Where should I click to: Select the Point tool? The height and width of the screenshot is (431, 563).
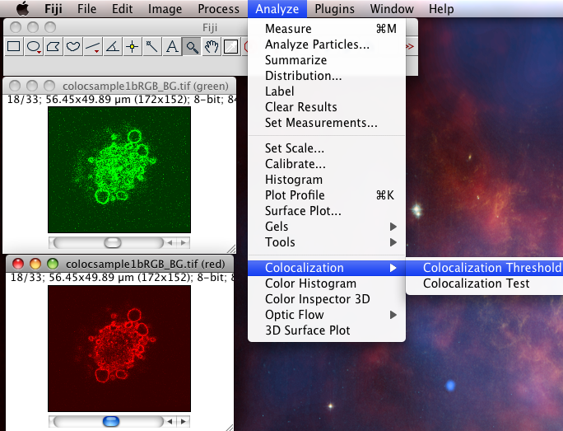coord(133,47)
